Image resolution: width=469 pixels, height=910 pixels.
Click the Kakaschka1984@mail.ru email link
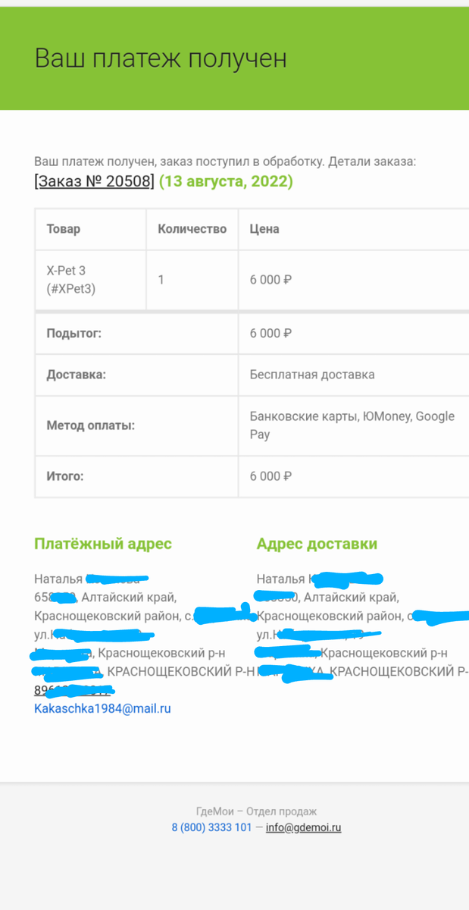pos(102,708)
